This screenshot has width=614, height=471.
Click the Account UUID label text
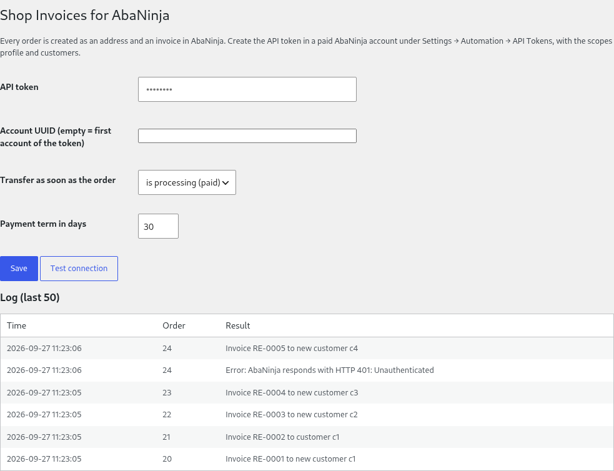(56, 137)
